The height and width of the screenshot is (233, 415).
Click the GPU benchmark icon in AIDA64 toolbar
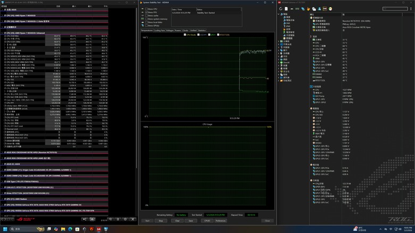pyautogui.click(x=303, y=8)
